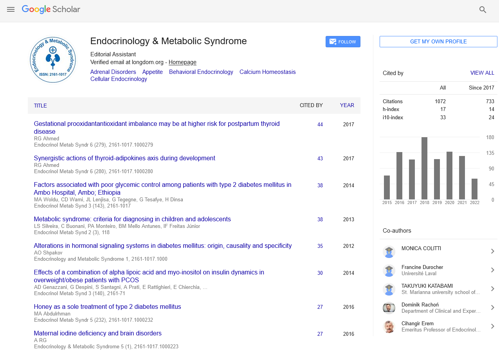Open citation count 44 for first article
Viewport: 499px width, 353px height.
click(320, 125)
